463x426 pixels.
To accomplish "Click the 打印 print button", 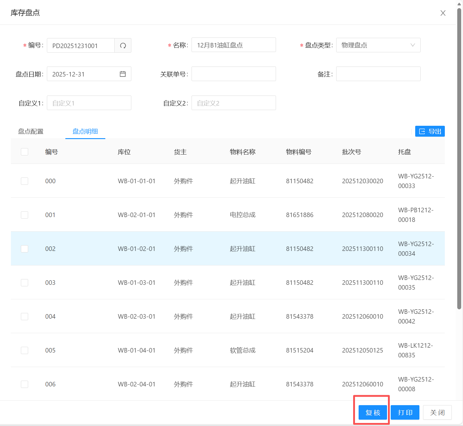I will point(405,413).
